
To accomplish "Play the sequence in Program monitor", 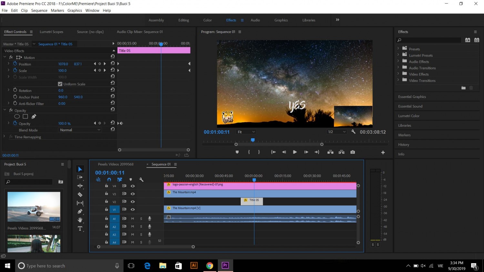I will pos(295,152).
